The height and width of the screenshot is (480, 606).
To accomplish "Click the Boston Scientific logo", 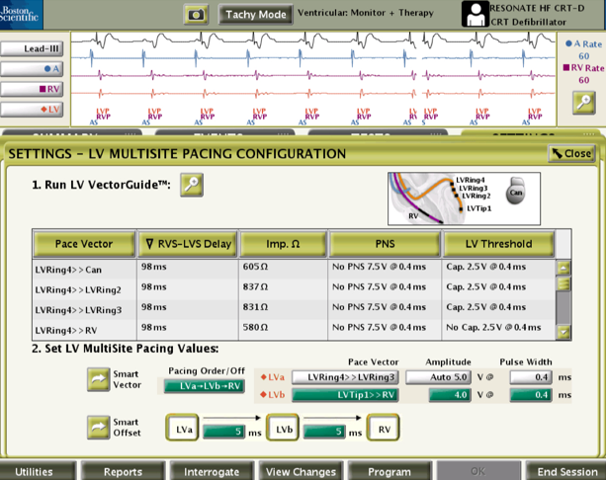I will tap(22, 14).
